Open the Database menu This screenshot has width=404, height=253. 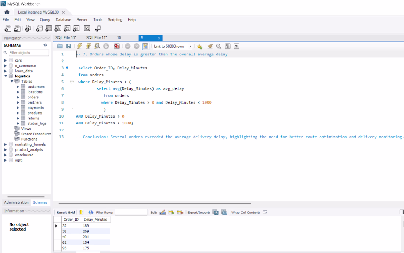tap(64, 19)
